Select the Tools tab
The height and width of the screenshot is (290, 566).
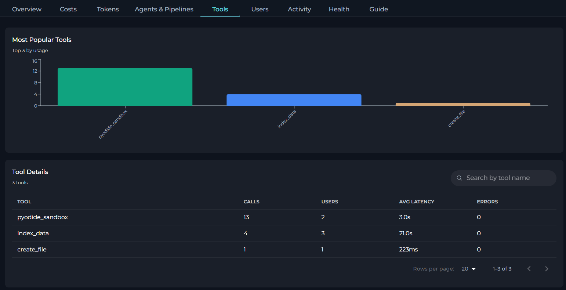click(220, 9)
